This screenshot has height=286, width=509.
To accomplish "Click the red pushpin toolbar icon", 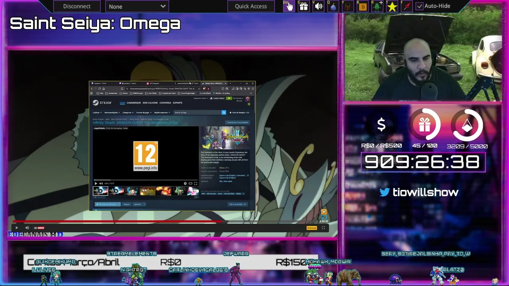I will 406,6.
